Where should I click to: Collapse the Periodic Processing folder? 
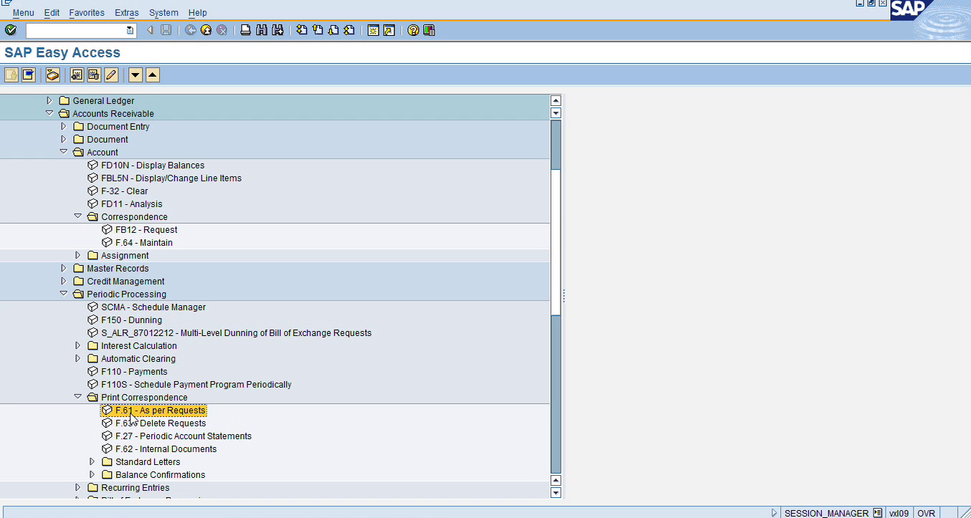63,294
